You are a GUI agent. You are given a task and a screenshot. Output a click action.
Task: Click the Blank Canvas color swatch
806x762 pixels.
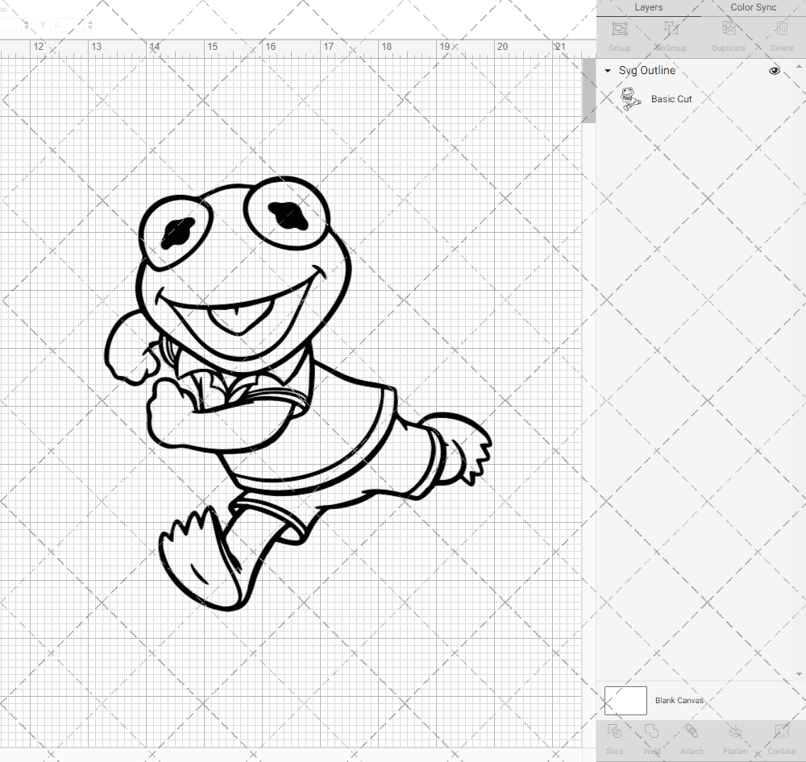pos(625,700)
